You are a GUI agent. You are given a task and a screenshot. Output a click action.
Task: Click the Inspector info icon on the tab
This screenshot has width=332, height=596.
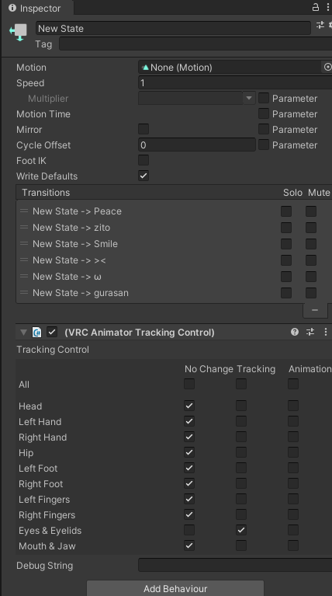pyautogui.click(x=12, y=8)
